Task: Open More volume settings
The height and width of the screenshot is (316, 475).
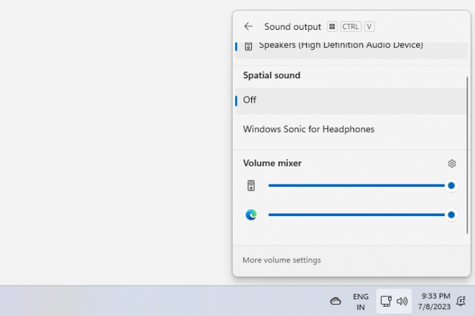Action: (282, 260)
